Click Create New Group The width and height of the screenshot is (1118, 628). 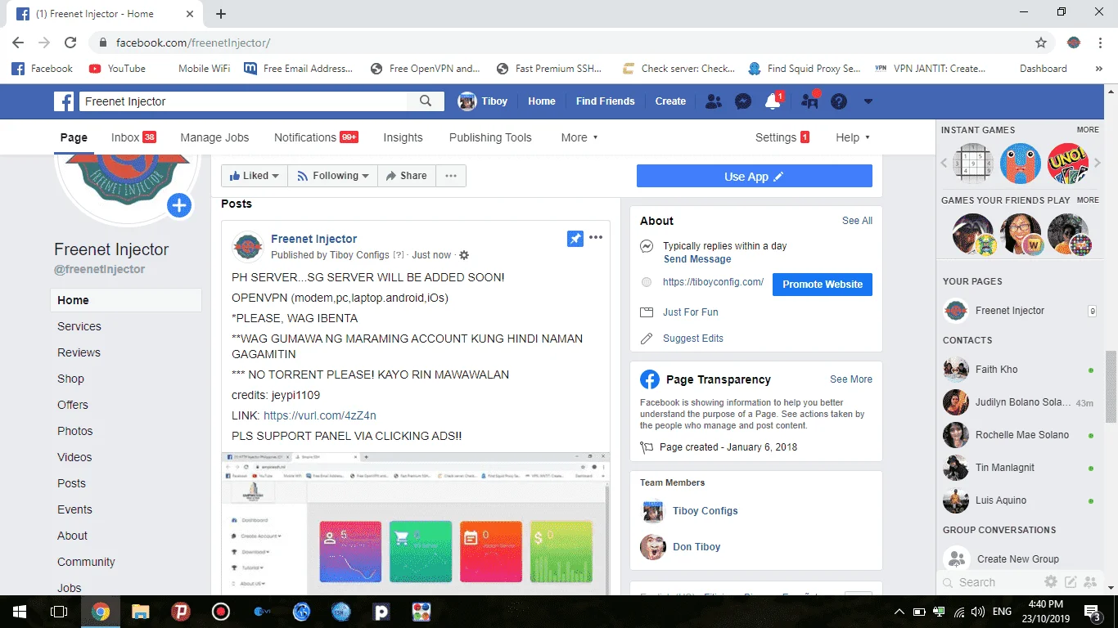click(x=1017, y=559)
